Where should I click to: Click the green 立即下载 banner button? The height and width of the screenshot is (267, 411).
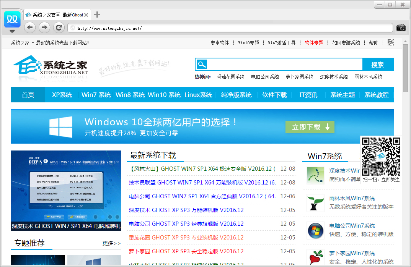[310, 127]
